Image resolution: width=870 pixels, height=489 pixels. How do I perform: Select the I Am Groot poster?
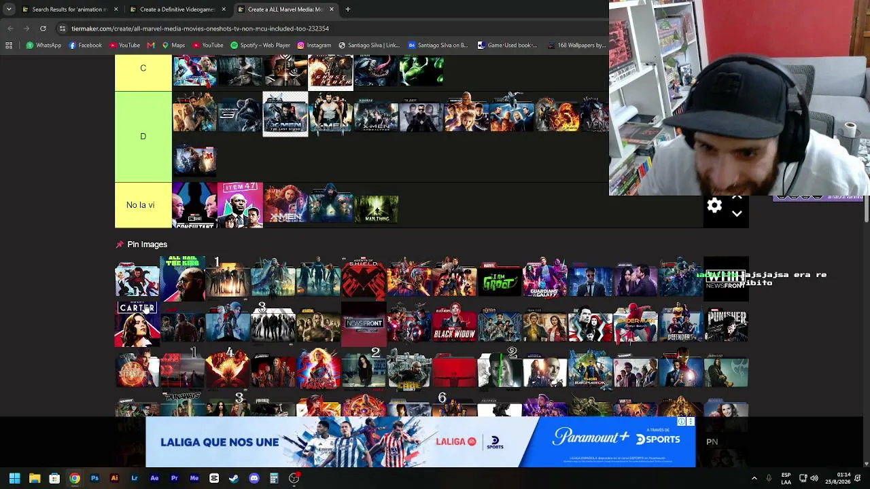[x=500, y=278]
